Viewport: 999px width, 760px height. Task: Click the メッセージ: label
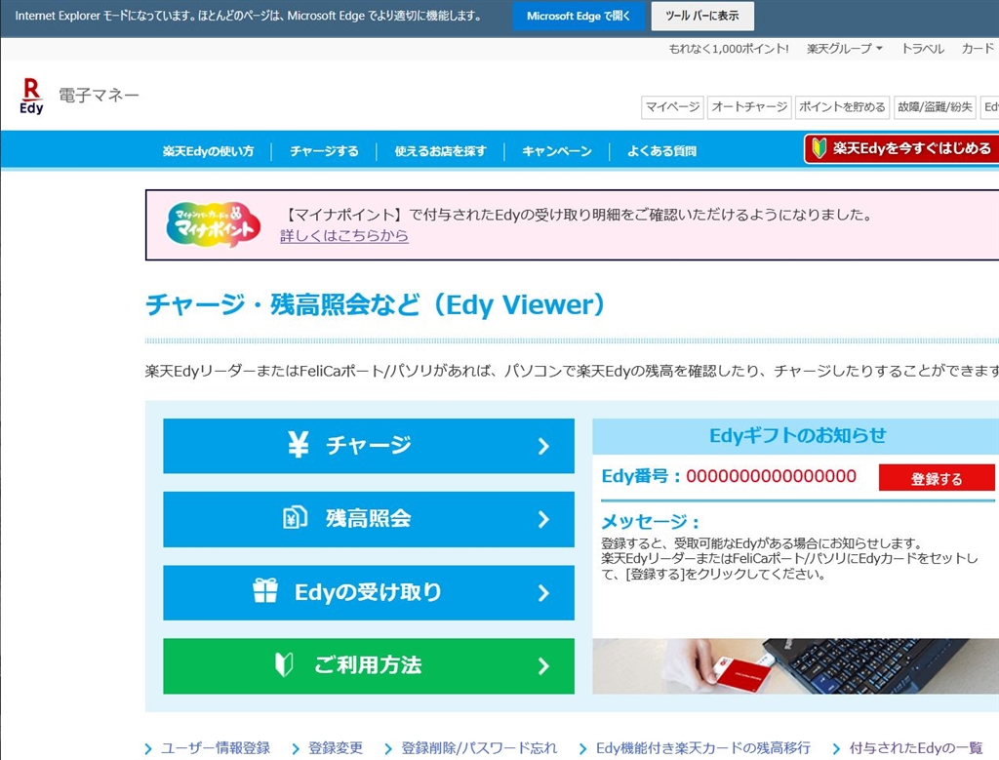(650, 522)
